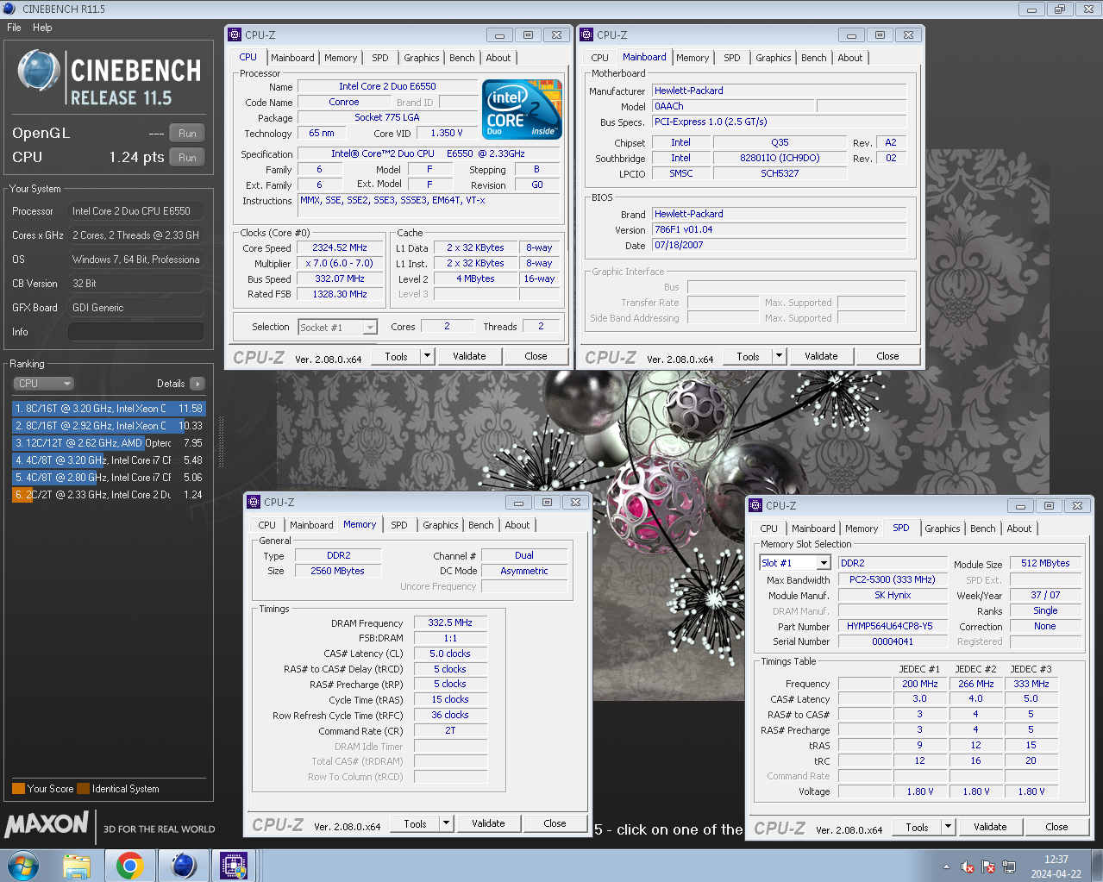Run the CPU benchmark
1103x882 pixels.
click(187, 158)
